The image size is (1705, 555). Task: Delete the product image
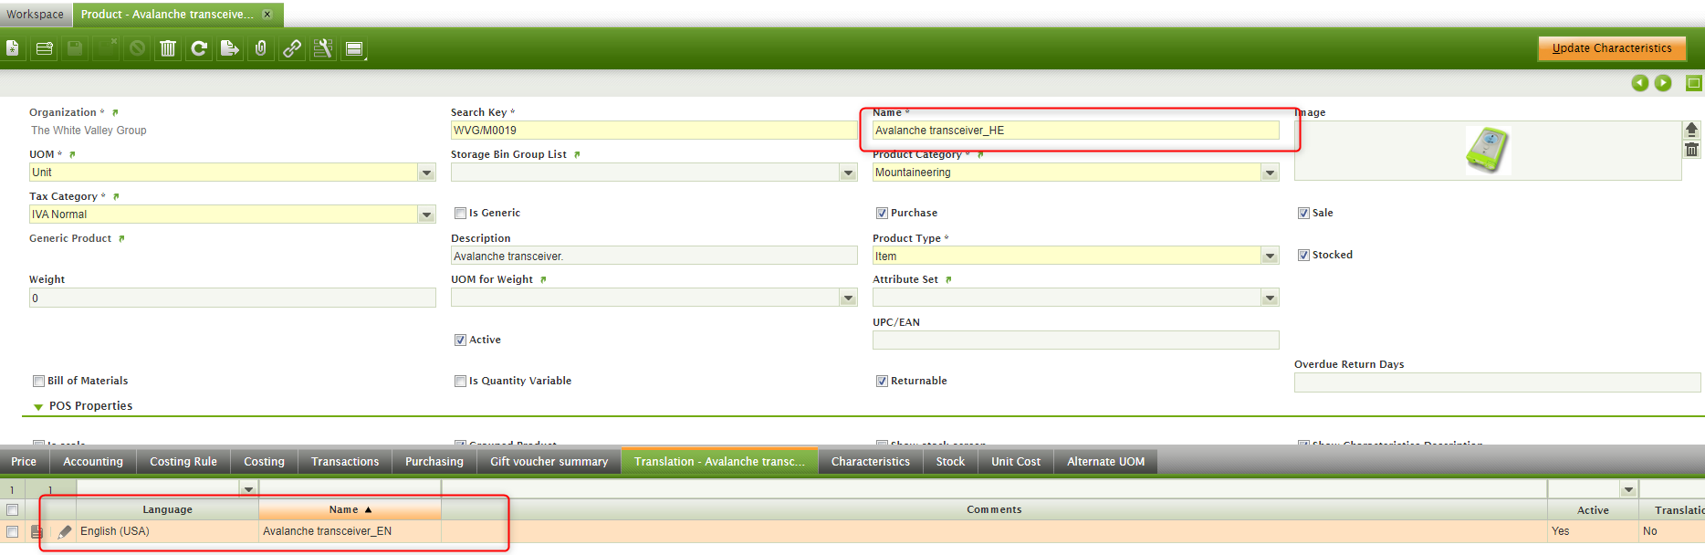click(1691, 150)
